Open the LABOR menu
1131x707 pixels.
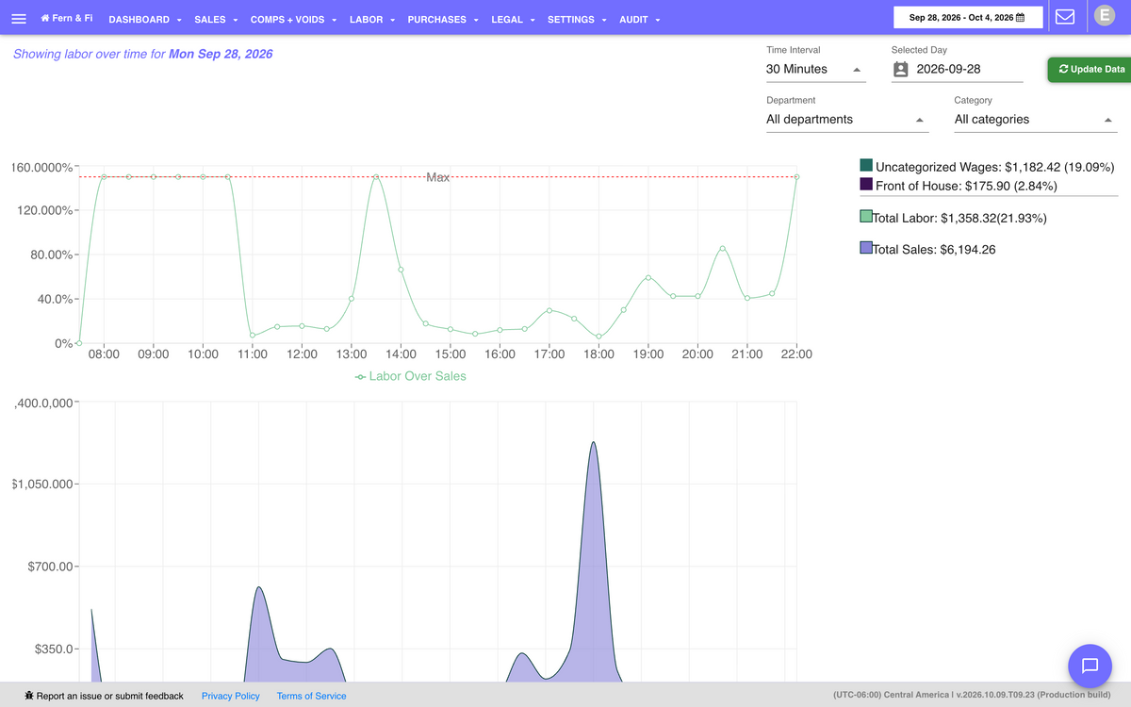pos(371,20)
